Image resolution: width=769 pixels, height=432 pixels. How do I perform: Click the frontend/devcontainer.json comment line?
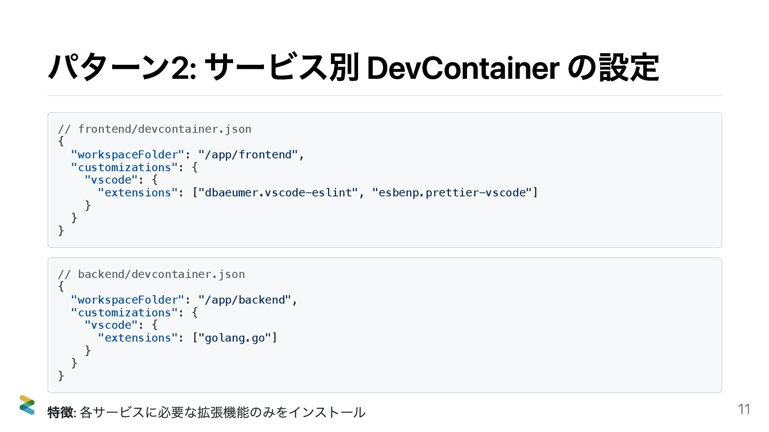(155, 129)
